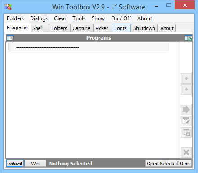Minimize the Win Toolbox window
This screenshot has height=173, width=198.
pyautogui.click(x=157, y=6)
